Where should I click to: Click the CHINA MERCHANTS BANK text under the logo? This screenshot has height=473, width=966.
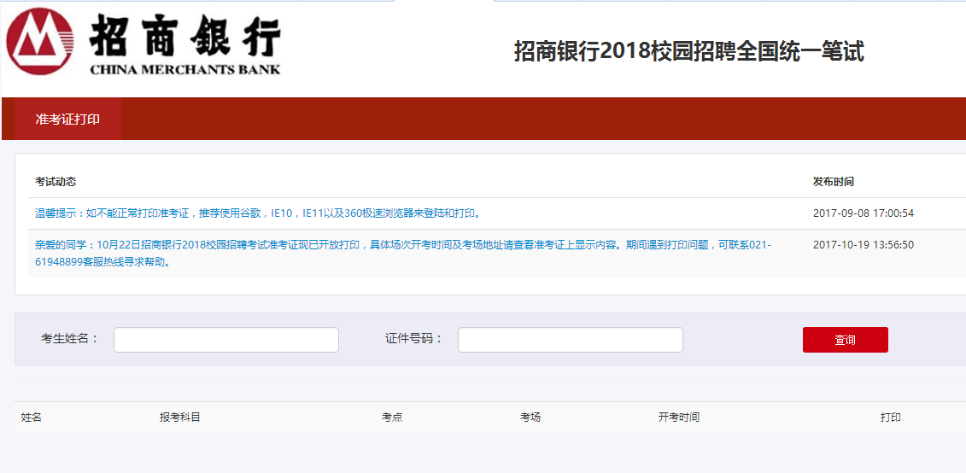click(x=184, y=70)
